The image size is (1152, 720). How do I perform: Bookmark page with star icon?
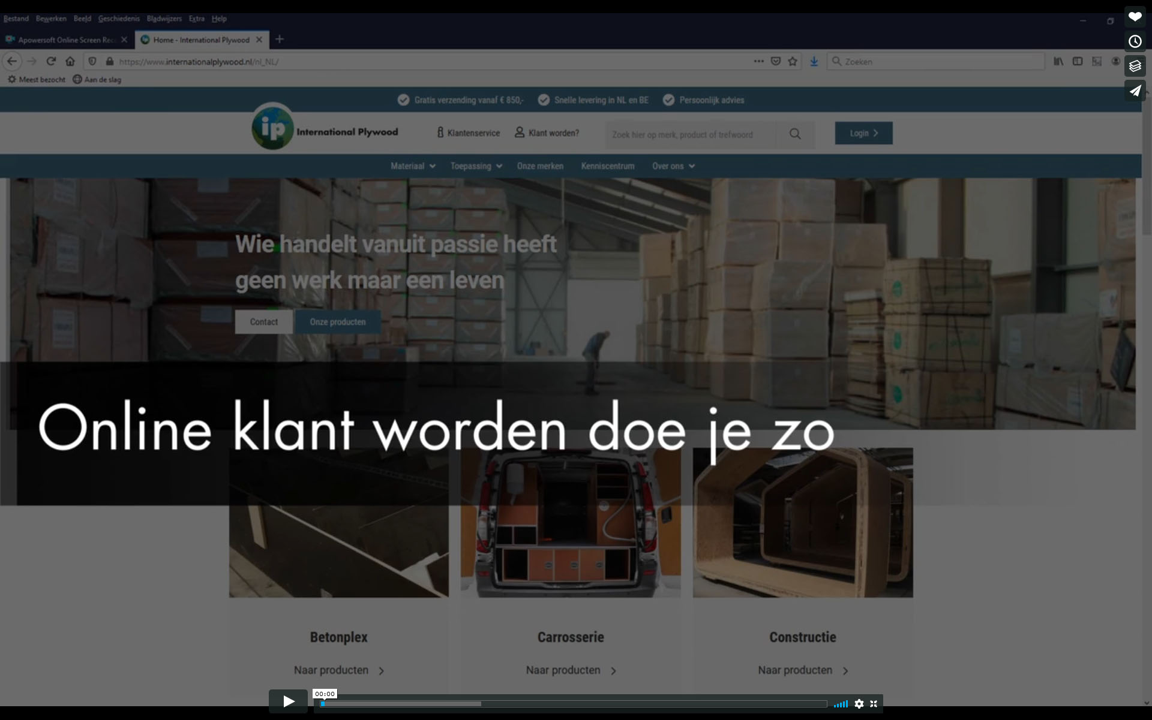click(x=793, y=61)
